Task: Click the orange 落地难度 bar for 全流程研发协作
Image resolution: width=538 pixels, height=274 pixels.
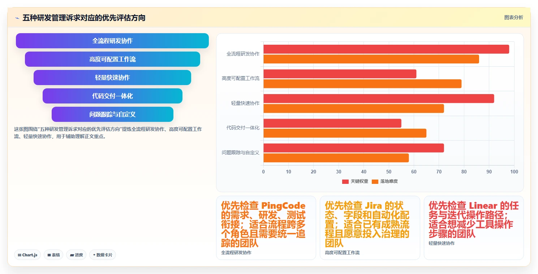Action: pyautogui.click(x=371, y=59)
